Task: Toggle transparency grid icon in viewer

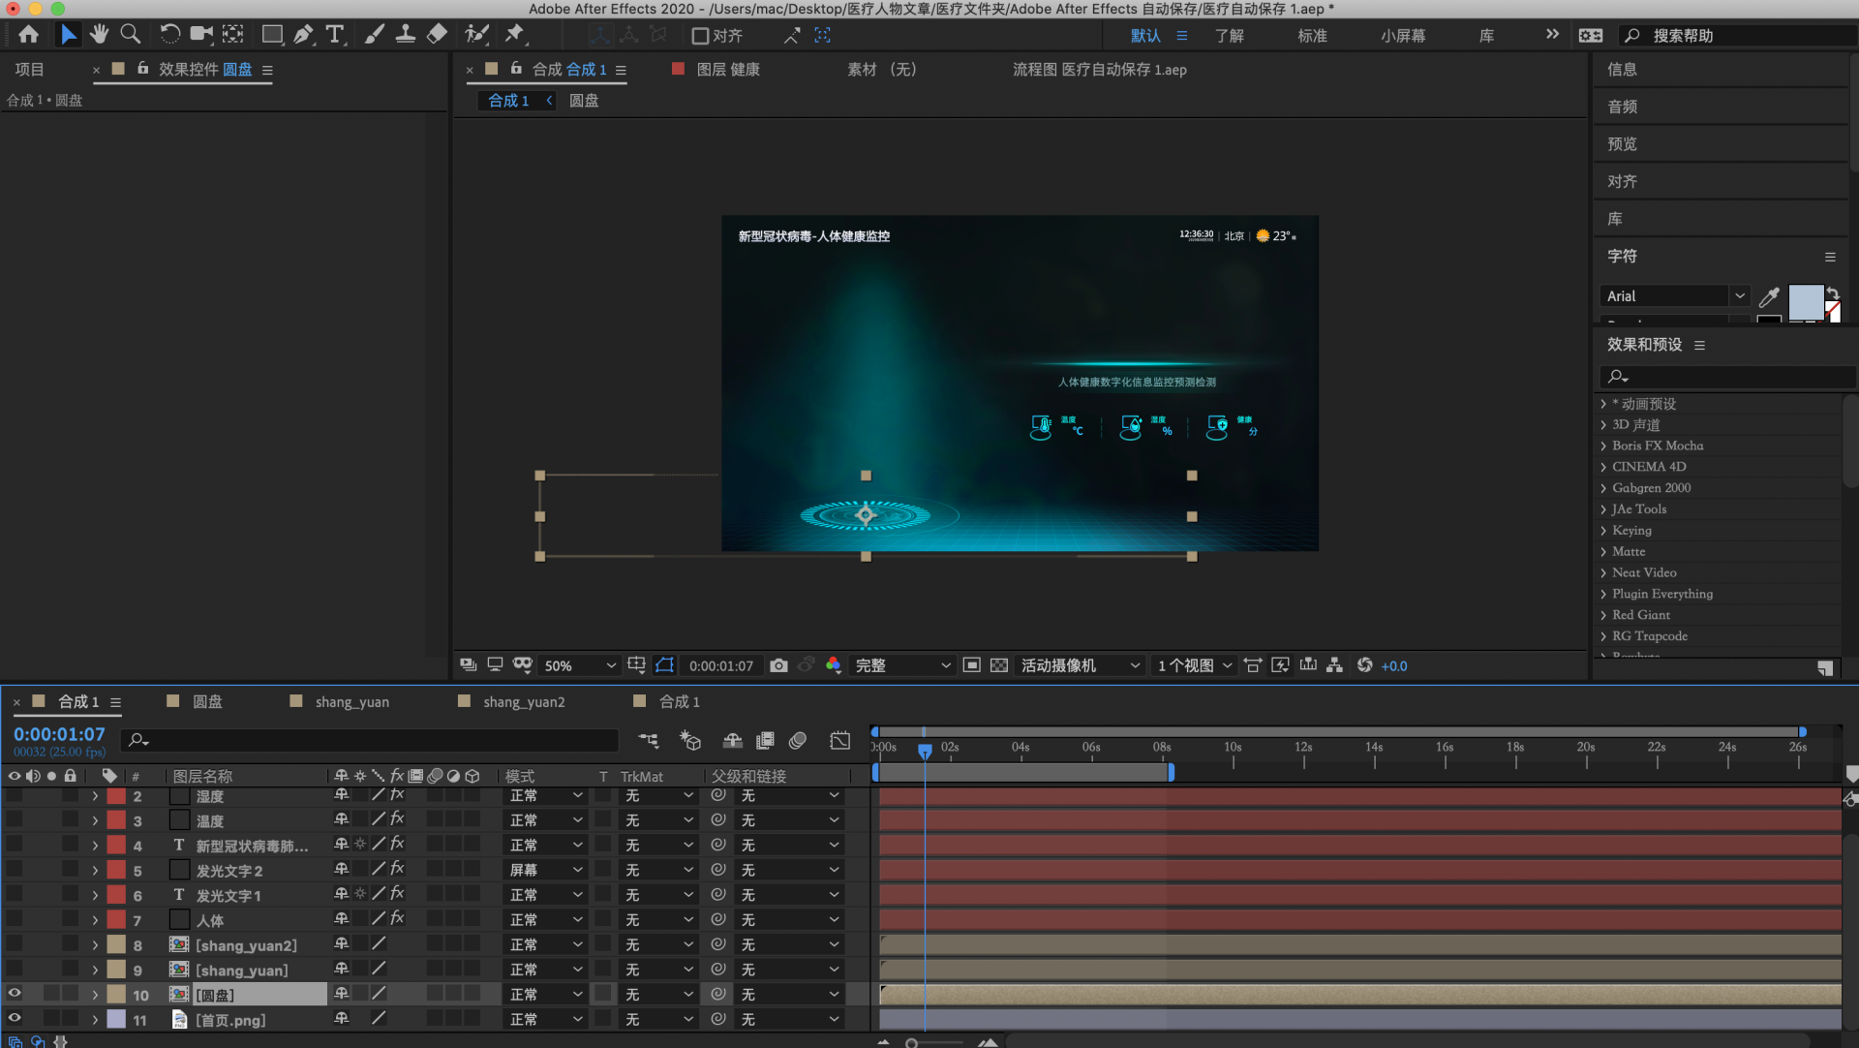Action: pyautogui.click(x=999, y=665)
